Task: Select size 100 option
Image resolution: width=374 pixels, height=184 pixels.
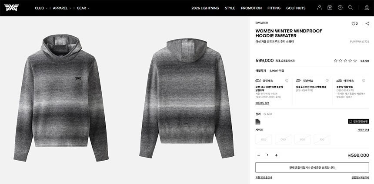Action: point(322,139)
